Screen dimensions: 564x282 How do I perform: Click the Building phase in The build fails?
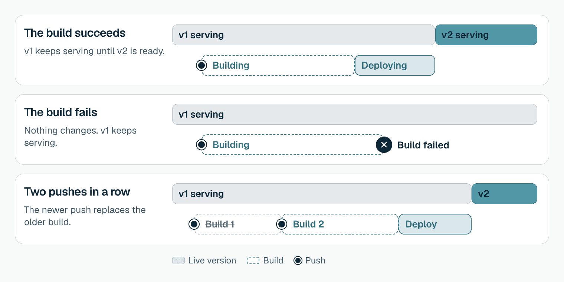pyautogui.click(x=292, y=145)
